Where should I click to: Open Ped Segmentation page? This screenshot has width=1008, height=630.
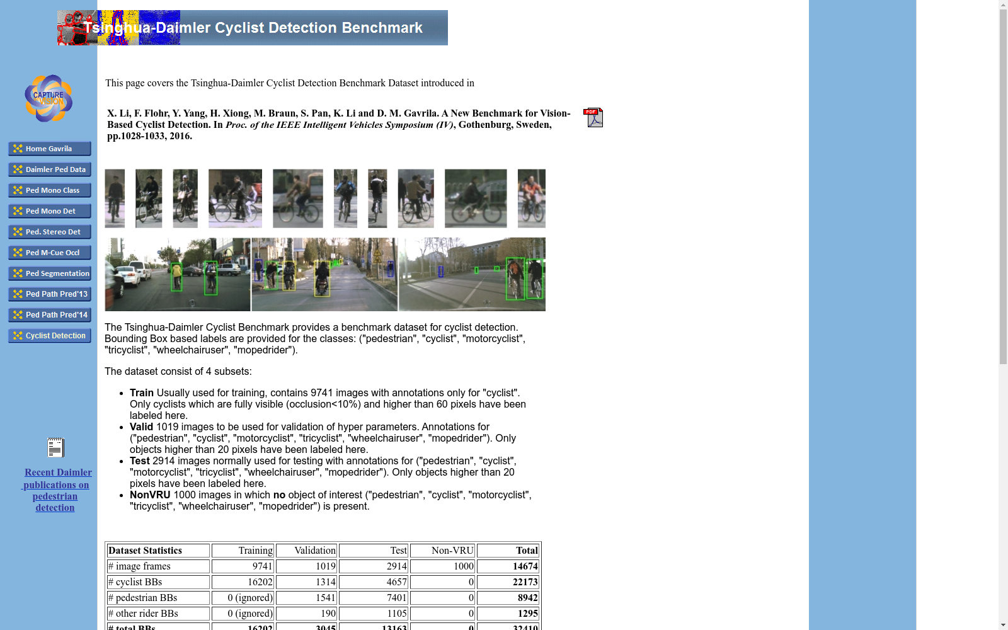coord(50,273)
